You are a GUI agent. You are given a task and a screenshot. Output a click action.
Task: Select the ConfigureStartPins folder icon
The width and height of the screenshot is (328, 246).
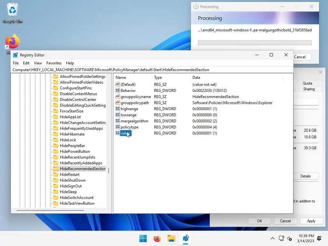(x=56, y=88)
